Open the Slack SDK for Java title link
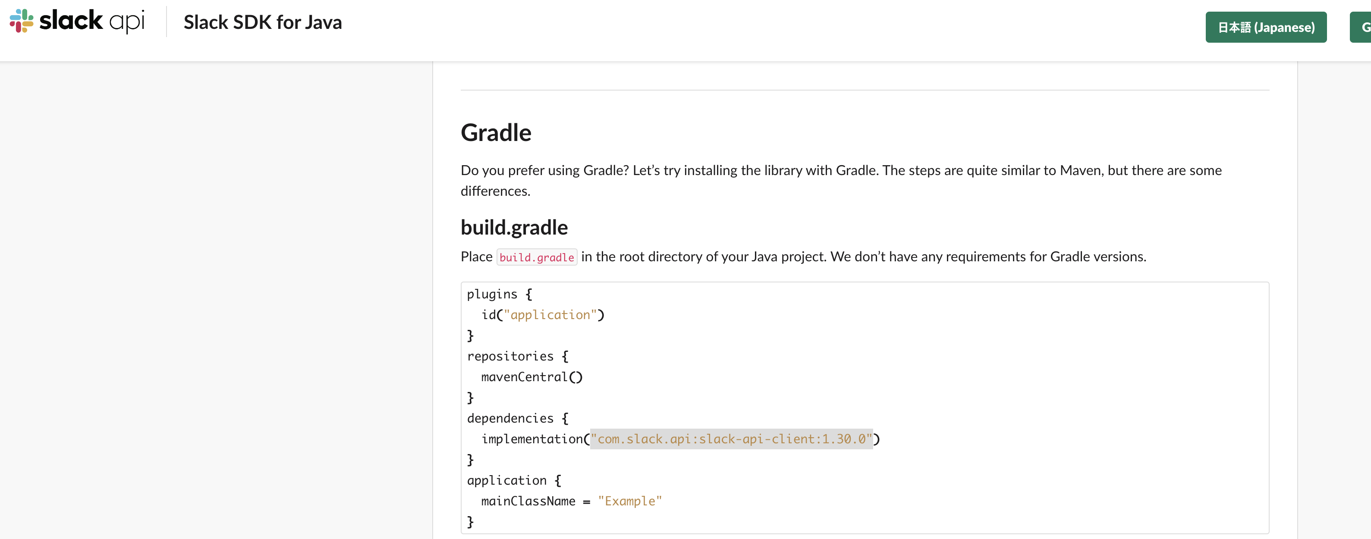Image resolution: width=1371 pixels, height=539 pixels. (262, 22)
